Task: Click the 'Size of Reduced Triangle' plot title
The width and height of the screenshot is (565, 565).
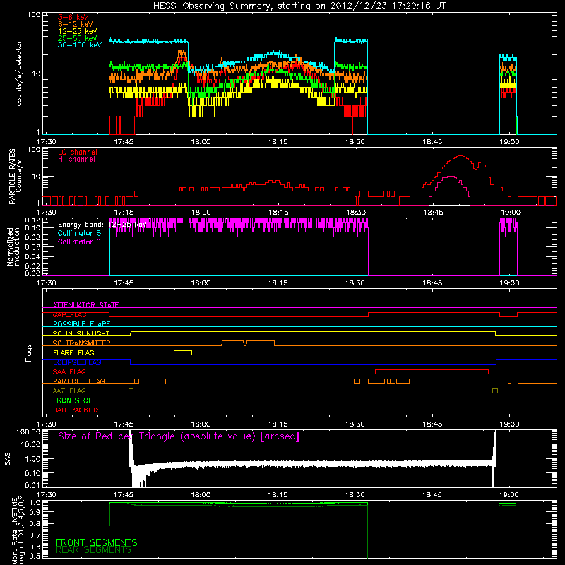Action: pos(179,436)
